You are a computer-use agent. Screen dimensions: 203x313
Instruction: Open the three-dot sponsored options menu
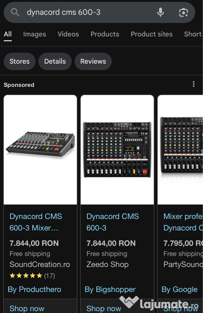pos(193,84)
